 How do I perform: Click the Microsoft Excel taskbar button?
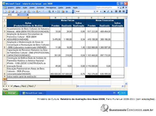click(33, 93)
